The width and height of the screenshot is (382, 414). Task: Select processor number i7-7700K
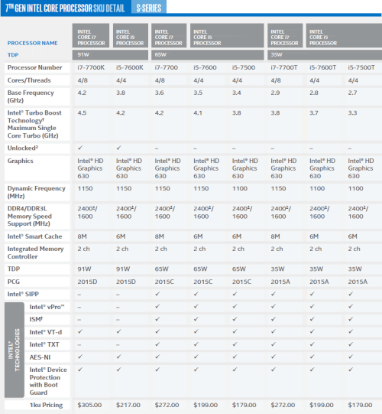[91, 67]
